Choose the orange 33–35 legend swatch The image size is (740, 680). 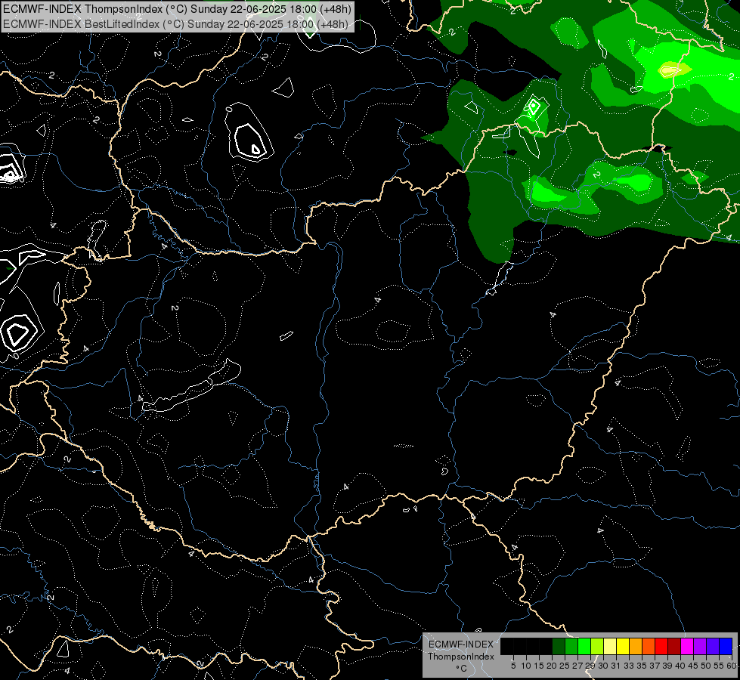click(636, 646)
